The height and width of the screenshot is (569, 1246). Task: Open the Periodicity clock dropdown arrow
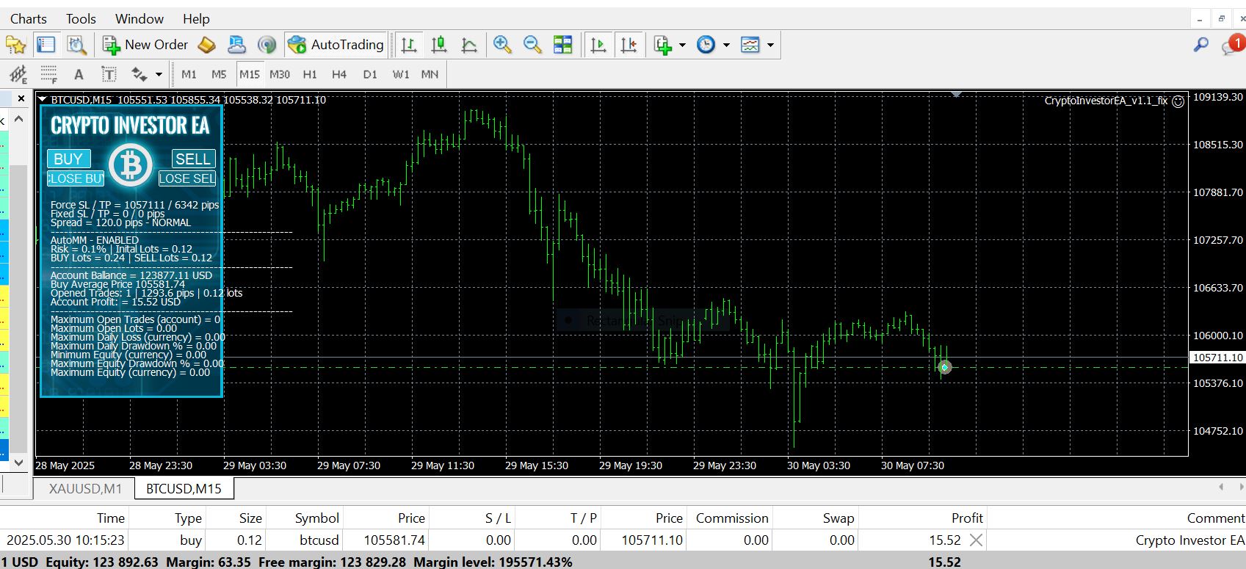coord(726,45)
